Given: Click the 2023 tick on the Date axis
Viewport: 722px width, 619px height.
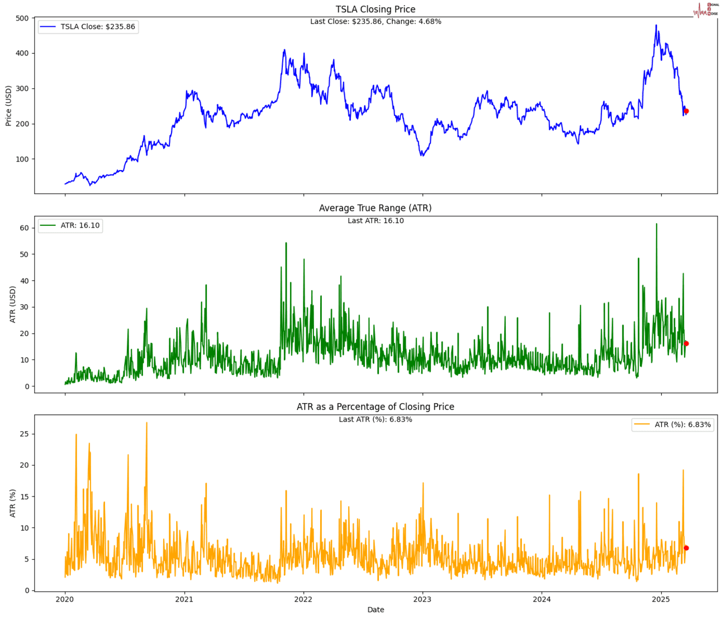Looking at the screenshot, I should (422, 598).
